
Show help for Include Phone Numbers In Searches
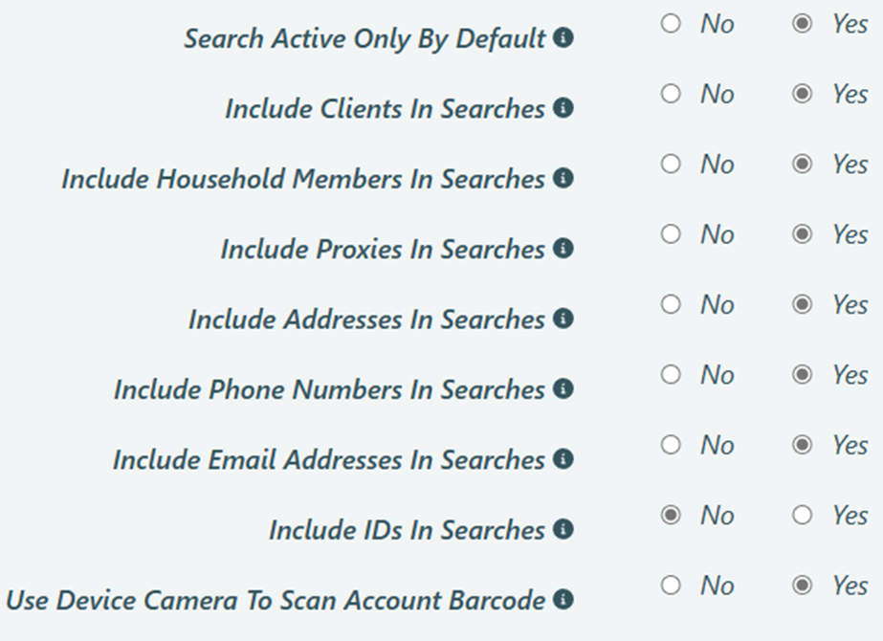point(563,389)
